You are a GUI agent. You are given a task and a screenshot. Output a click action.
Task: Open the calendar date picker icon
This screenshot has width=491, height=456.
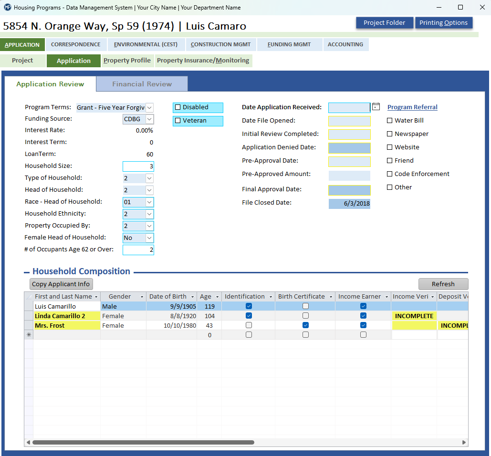pyautogui.click(x=376, y=107)
